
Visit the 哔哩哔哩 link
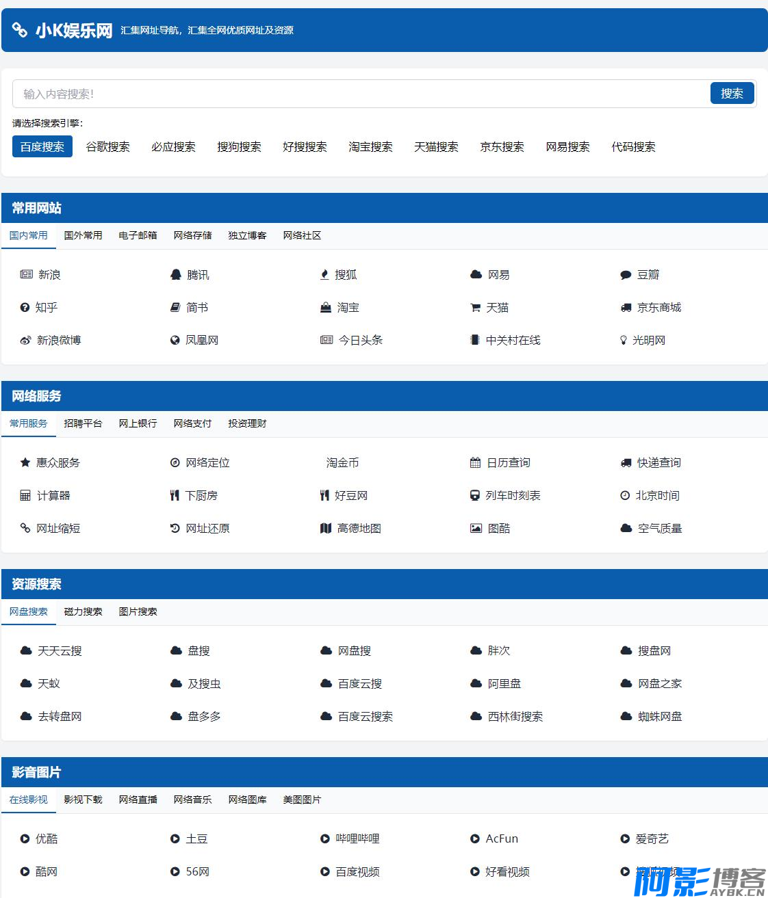coord(357,839)
